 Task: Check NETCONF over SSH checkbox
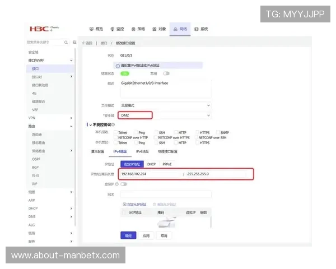197,137
